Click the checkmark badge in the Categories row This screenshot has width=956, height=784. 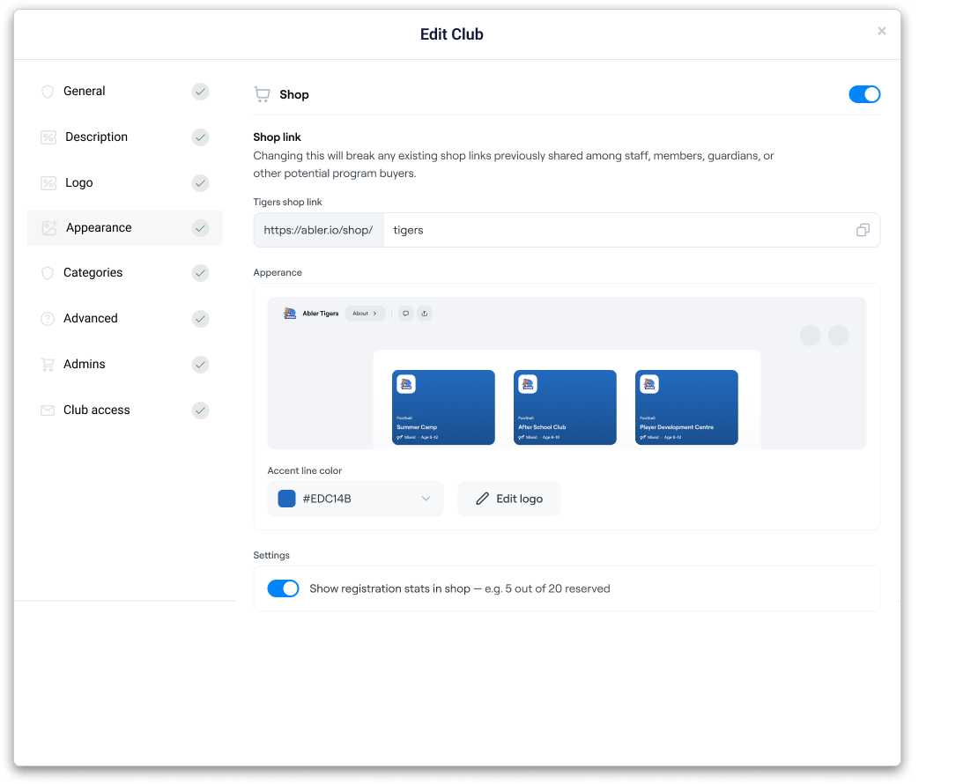201,273
